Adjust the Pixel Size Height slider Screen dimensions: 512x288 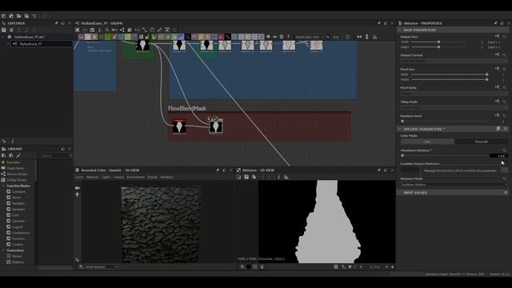click(x=450, y=79)
